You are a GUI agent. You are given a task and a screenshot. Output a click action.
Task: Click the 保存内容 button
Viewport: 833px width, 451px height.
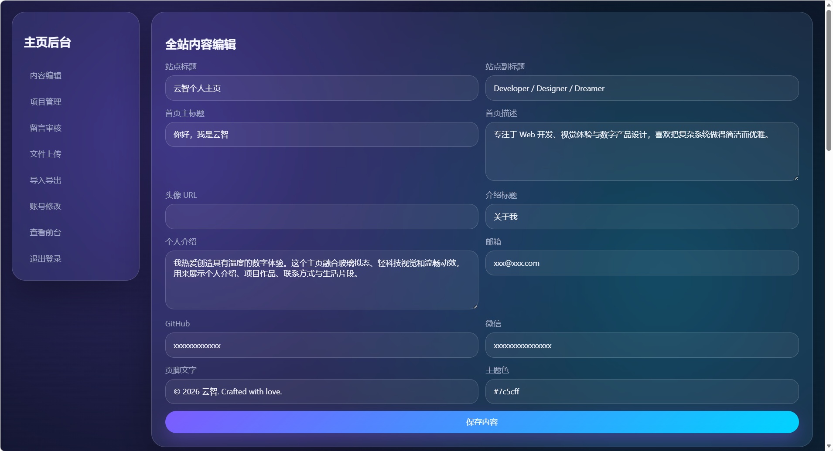tap(482, 422)
